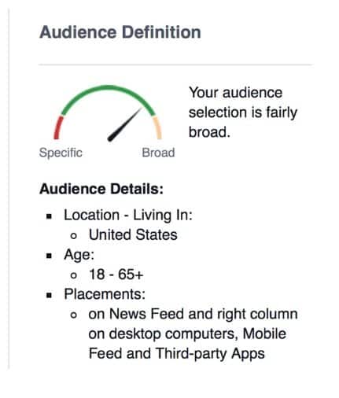This screenshot has width=339, height=398.
Task: Select the Location - Living In item
Action: (x=128, y=216)
